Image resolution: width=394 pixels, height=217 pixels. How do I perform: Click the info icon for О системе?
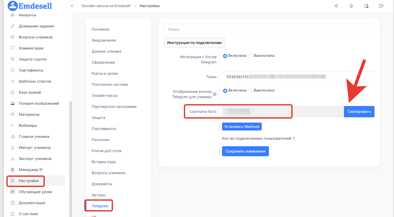coord(12,214)
